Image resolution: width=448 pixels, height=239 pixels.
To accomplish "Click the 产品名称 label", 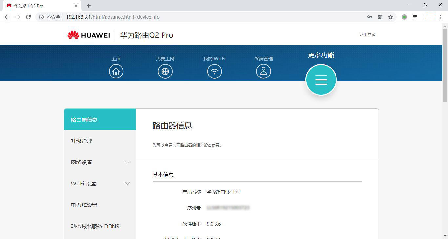I will pyautogui.click(x=192, y=192).
